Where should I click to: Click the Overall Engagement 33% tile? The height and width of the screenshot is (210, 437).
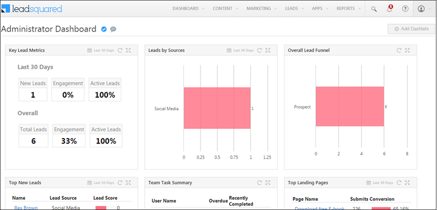coord(69,136)
